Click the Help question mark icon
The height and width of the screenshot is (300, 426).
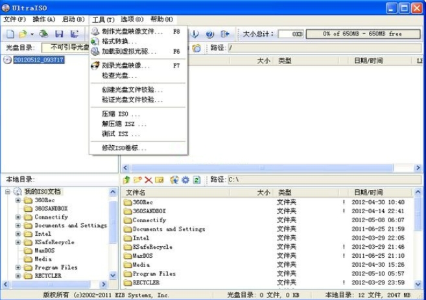209,34
